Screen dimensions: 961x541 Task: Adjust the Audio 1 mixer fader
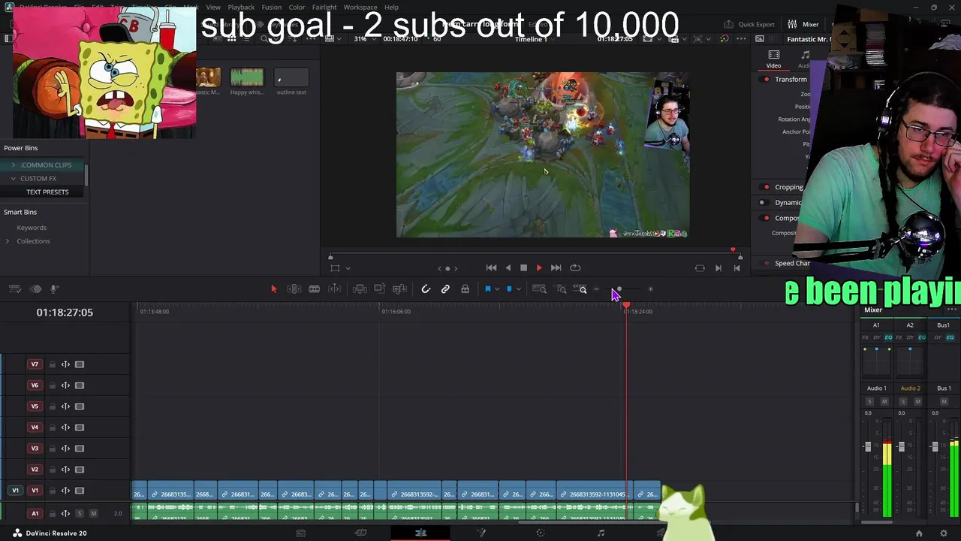pos(868,446)
